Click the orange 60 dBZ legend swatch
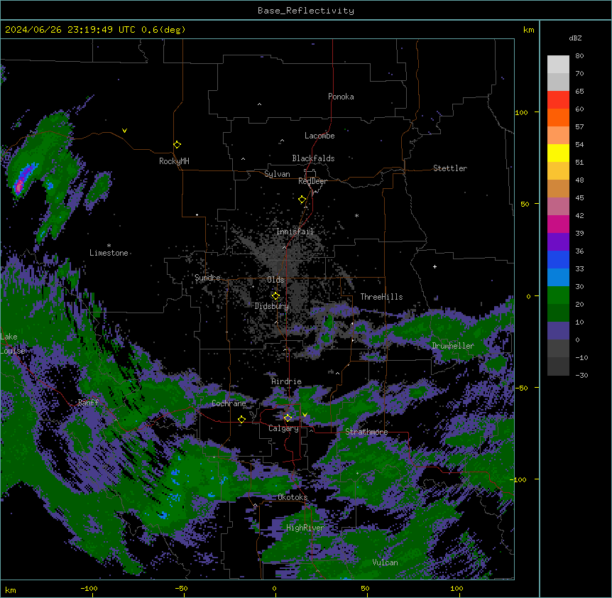Viewport: 612px width, 598px height. (x=558, y=117)
